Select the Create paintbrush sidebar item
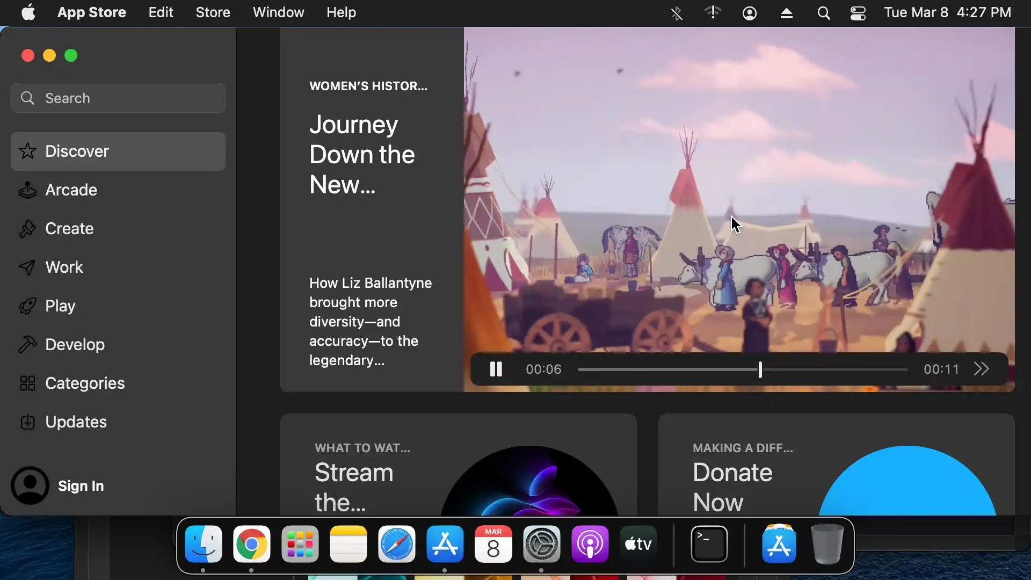This screenshot has width=1031, height=580. coord(69,229)
